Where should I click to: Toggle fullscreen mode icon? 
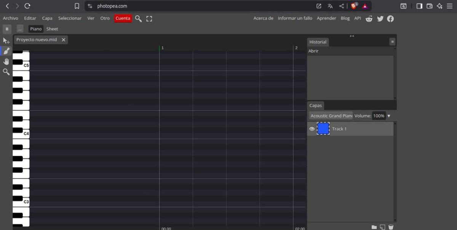pyautogui.click(x=149, y=19)
